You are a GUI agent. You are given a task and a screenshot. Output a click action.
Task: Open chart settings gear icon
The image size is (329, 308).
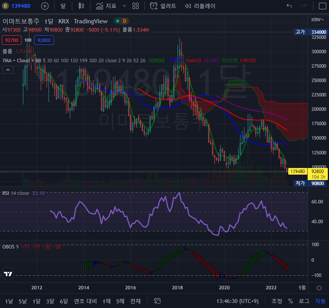point(319,288)
